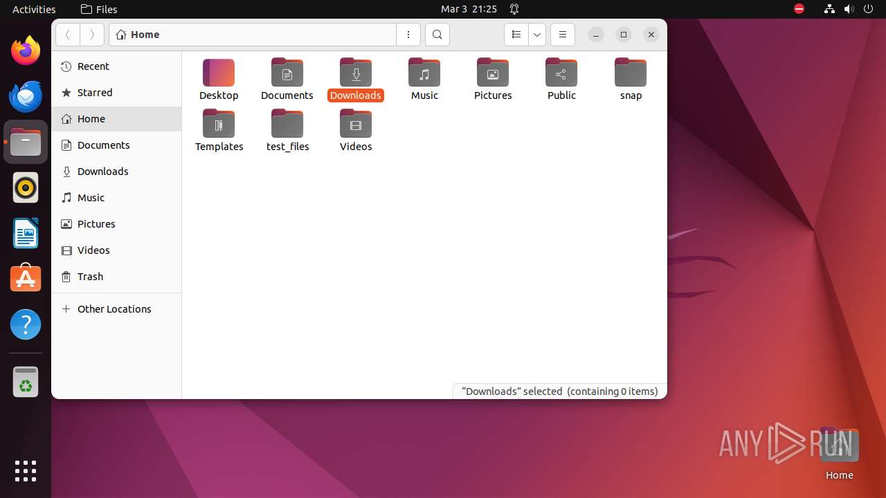
Task: Close the Files window
Action: pyautogui.click(x=651, y=35)
